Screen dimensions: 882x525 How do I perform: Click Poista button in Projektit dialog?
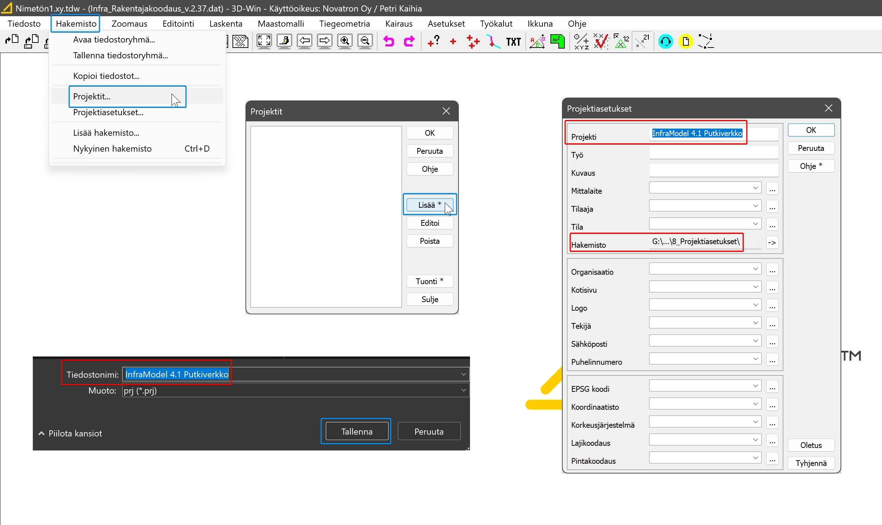[x=430, y=241]
